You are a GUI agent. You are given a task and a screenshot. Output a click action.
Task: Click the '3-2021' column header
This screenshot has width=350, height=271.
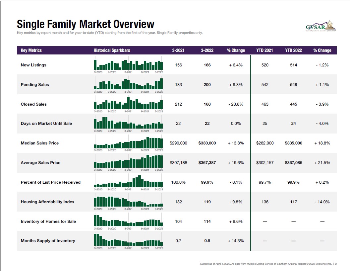[178, 50]
